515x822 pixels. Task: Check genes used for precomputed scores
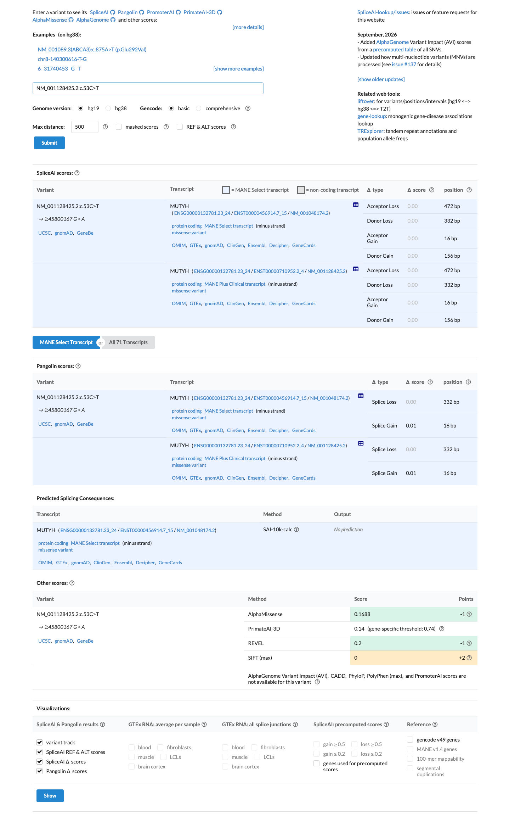point(317,763)
